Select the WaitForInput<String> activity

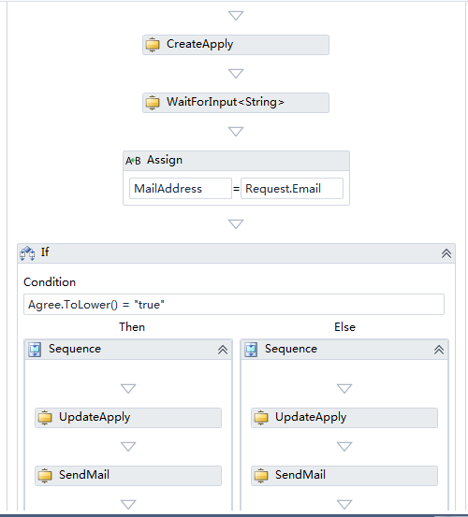236,103
